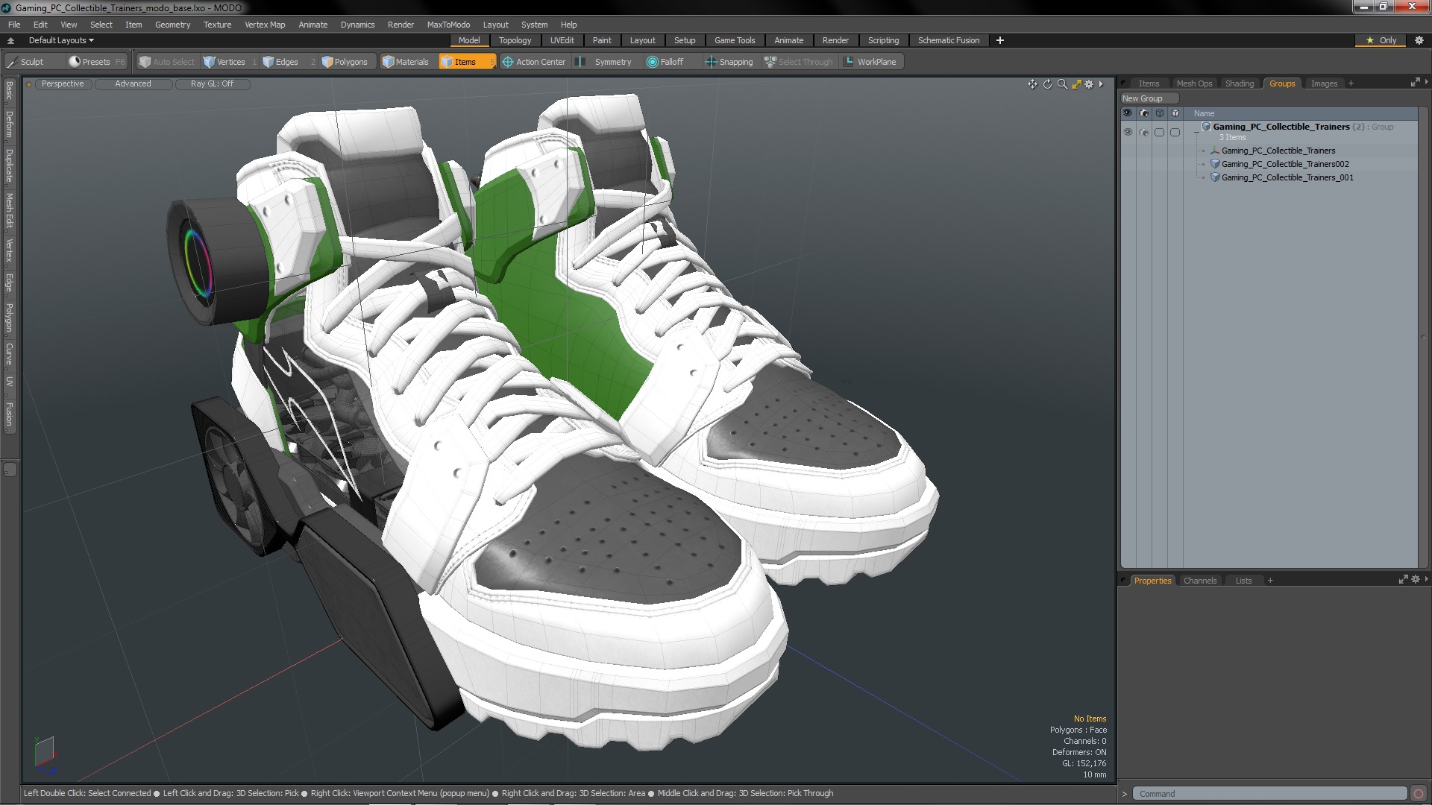1432x805 pixels.
Task: Toggle the group's third column checkbox
Action: [x=1160, y=132]
